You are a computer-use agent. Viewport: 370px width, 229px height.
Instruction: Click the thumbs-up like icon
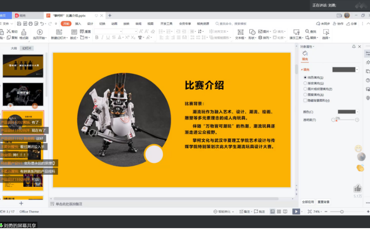[x=357, y=188]
